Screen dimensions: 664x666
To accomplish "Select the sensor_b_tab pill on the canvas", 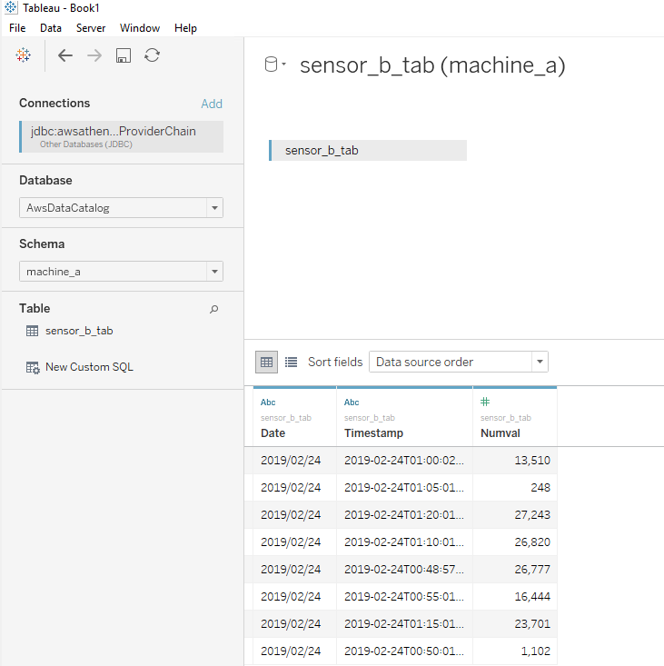I will tap(368, 150).
